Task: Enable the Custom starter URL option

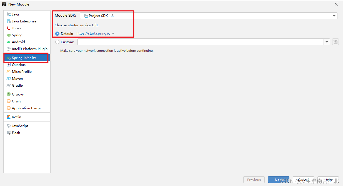Action: click(57, 42)
